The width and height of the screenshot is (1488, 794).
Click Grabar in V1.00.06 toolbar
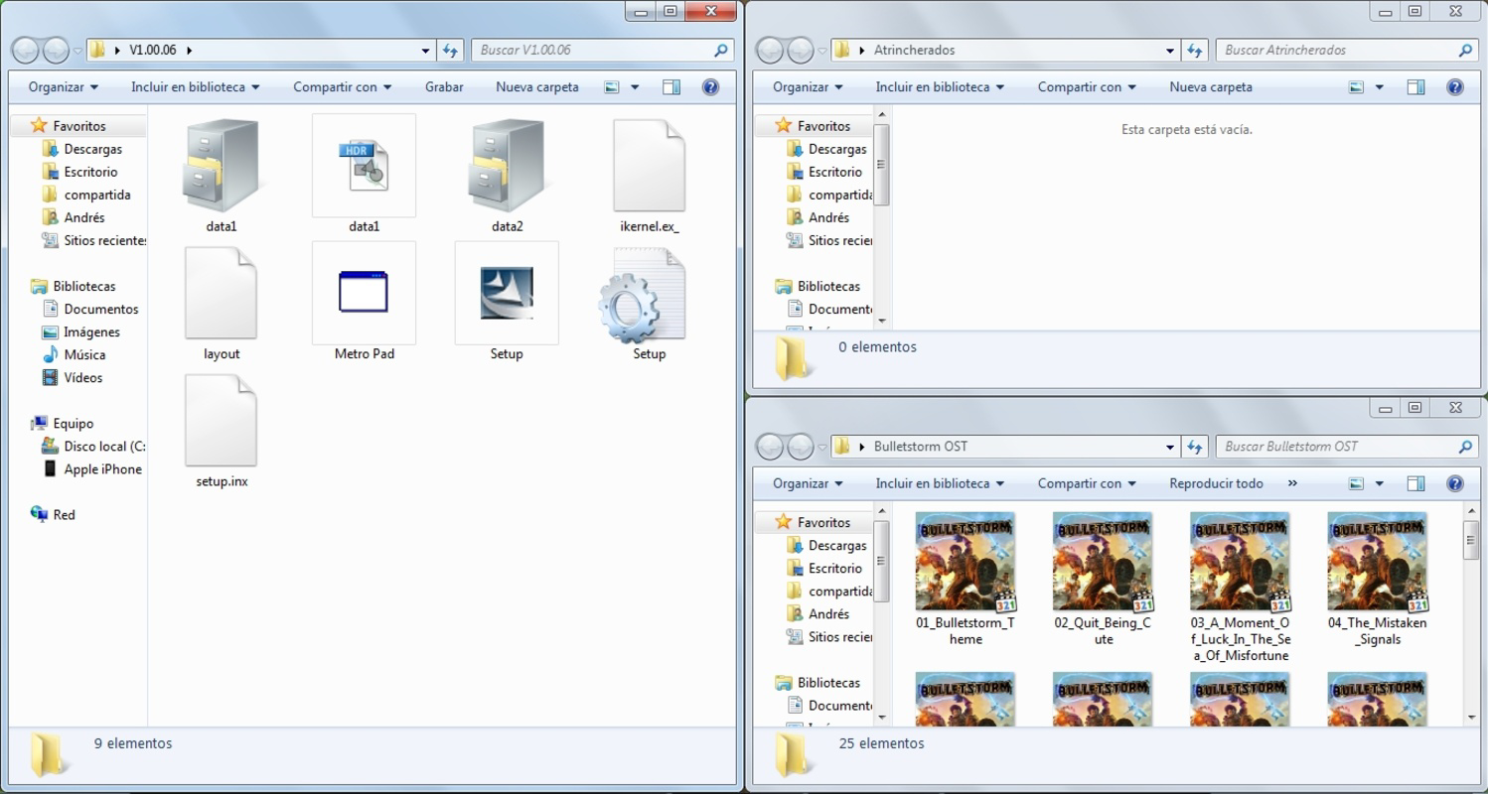tap(444, 87)
